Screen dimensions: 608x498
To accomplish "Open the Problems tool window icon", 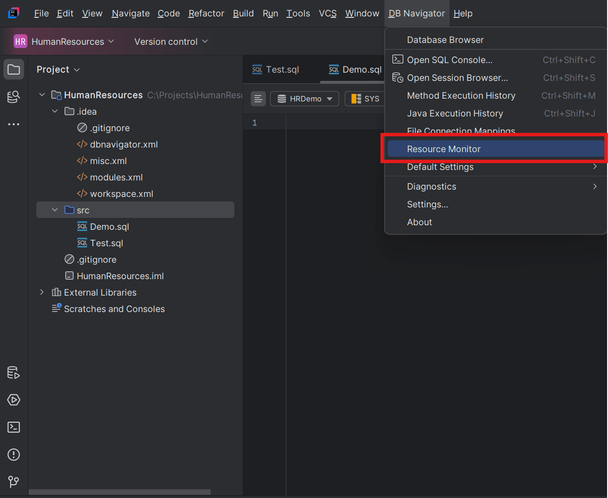I will coord(13,454).
